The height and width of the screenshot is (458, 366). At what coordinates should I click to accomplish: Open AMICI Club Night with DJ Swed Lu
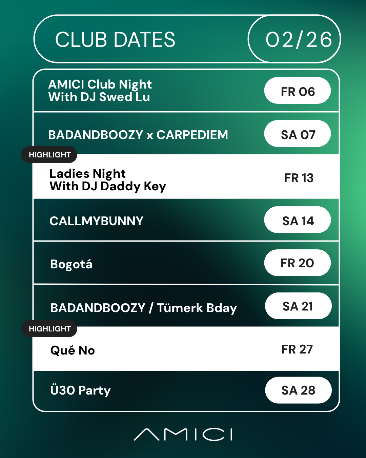coord(100,91)
